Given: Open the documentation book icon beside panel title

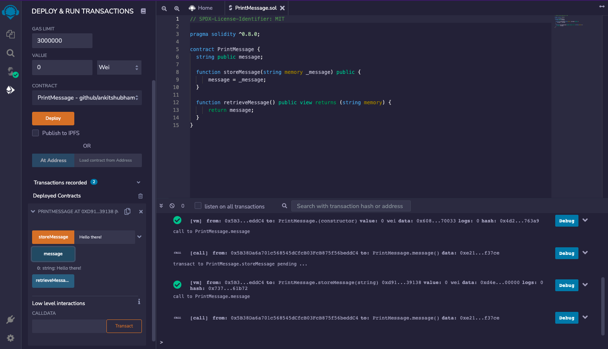Looking at the screenshot, I should tap(143, 11).
